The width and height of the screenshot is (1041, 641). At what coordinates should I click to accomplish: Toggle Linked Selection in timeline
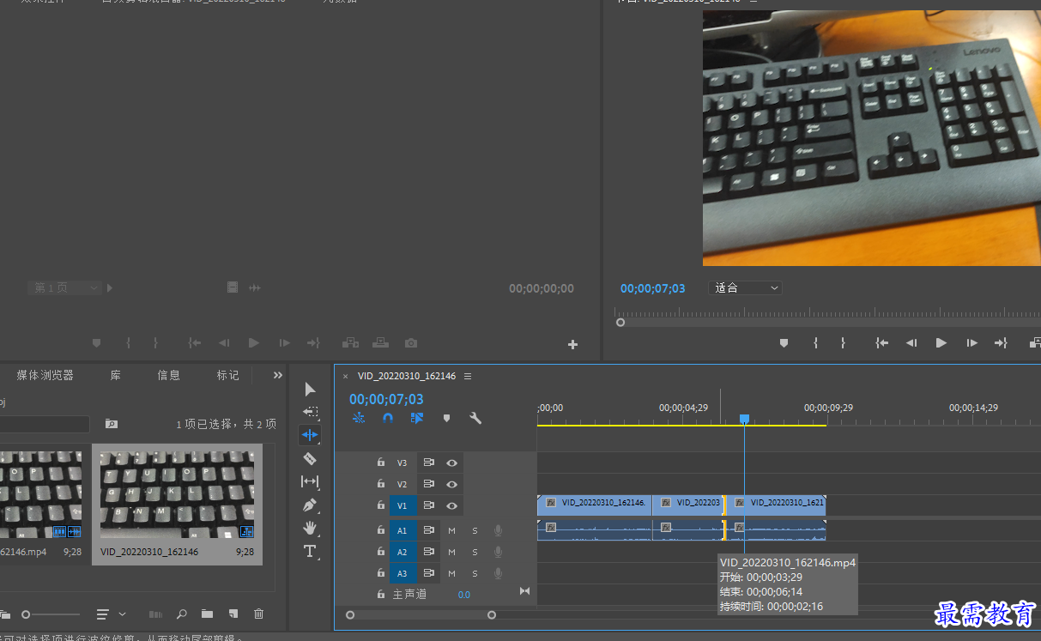pos(417,418)
